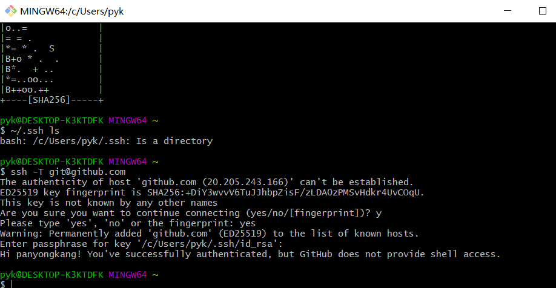Minimize the MINGW64 terminal window
The image size is (556, 288).
coord(508,11)
